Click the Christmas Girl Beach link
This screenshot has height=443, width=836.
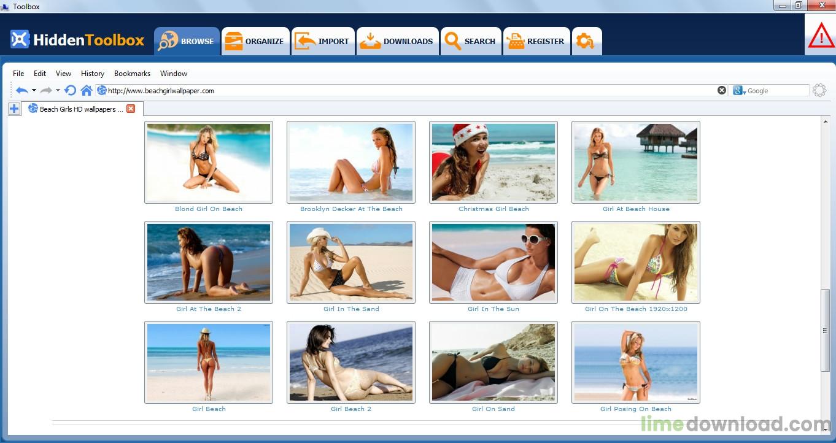[x=493, y=209]
